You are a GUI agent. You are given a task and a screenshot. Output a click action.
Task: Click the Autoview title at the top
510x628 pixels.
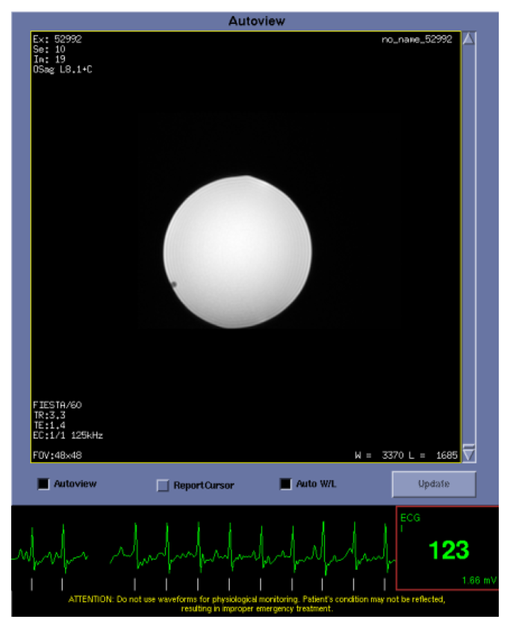(256, 22)
